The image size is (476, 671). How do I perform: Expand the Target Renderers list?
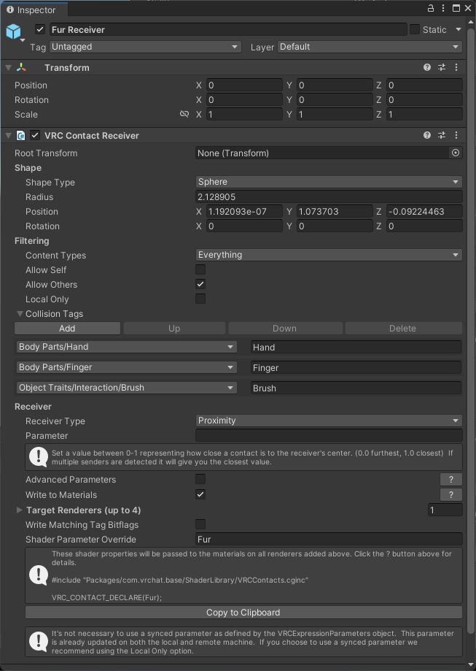point(19,510)
